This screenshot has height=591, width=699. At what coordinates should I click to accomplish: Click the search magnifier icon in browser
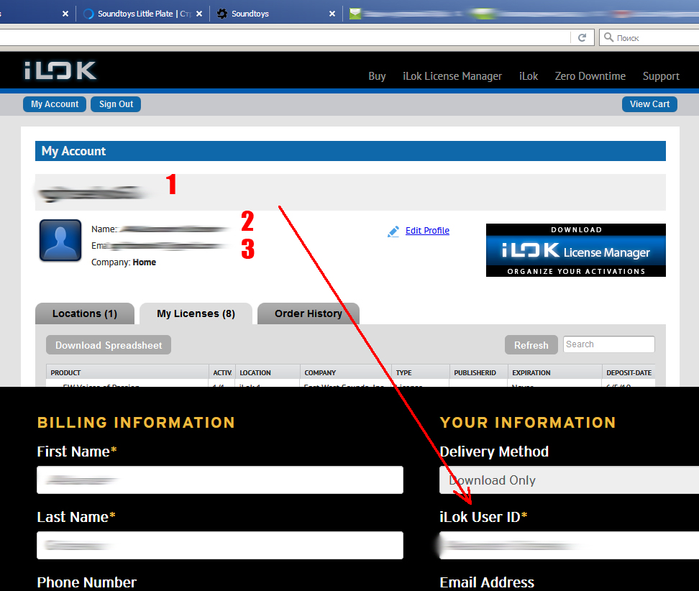[x=608, y=37]
